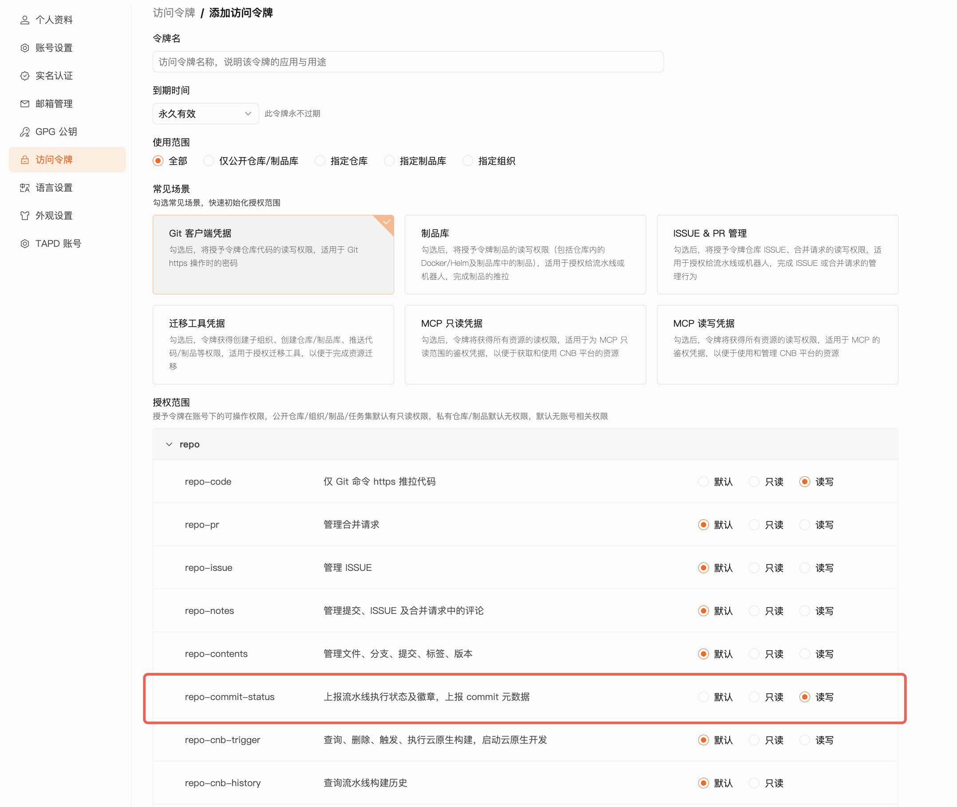Viewport: 957px width, 807px height.
Task: Click the 令牌名 input field
Action: pos(407,62)
